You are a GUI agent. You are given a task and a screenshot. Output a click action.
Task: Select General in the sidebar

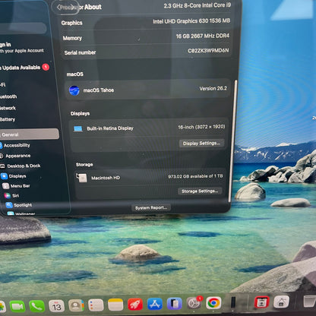pyautogui.click(x=29, y=134)
